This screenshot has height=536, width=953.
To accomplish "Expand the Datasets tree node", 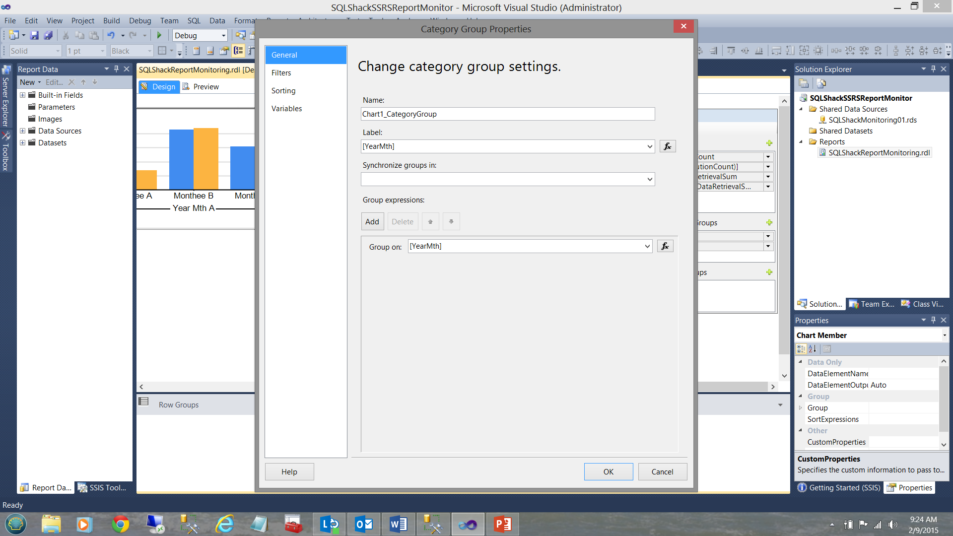I will pyautogui.click(x=22, y=143).
